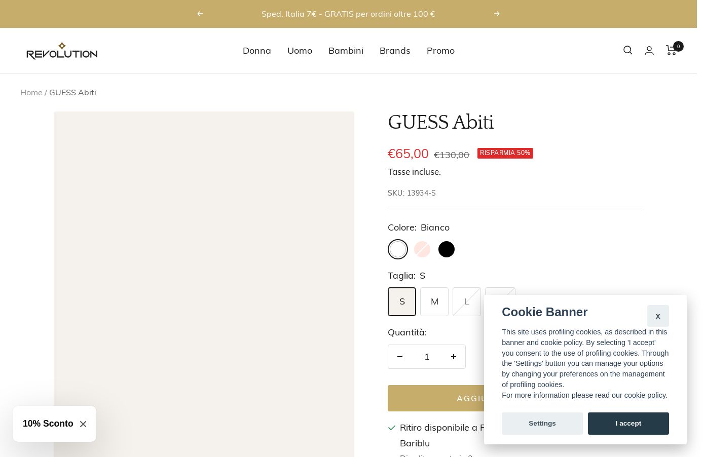Viewport: 704px width, 457px height.
Task: Select the black color swatch
Action: [x=447, y=249]
